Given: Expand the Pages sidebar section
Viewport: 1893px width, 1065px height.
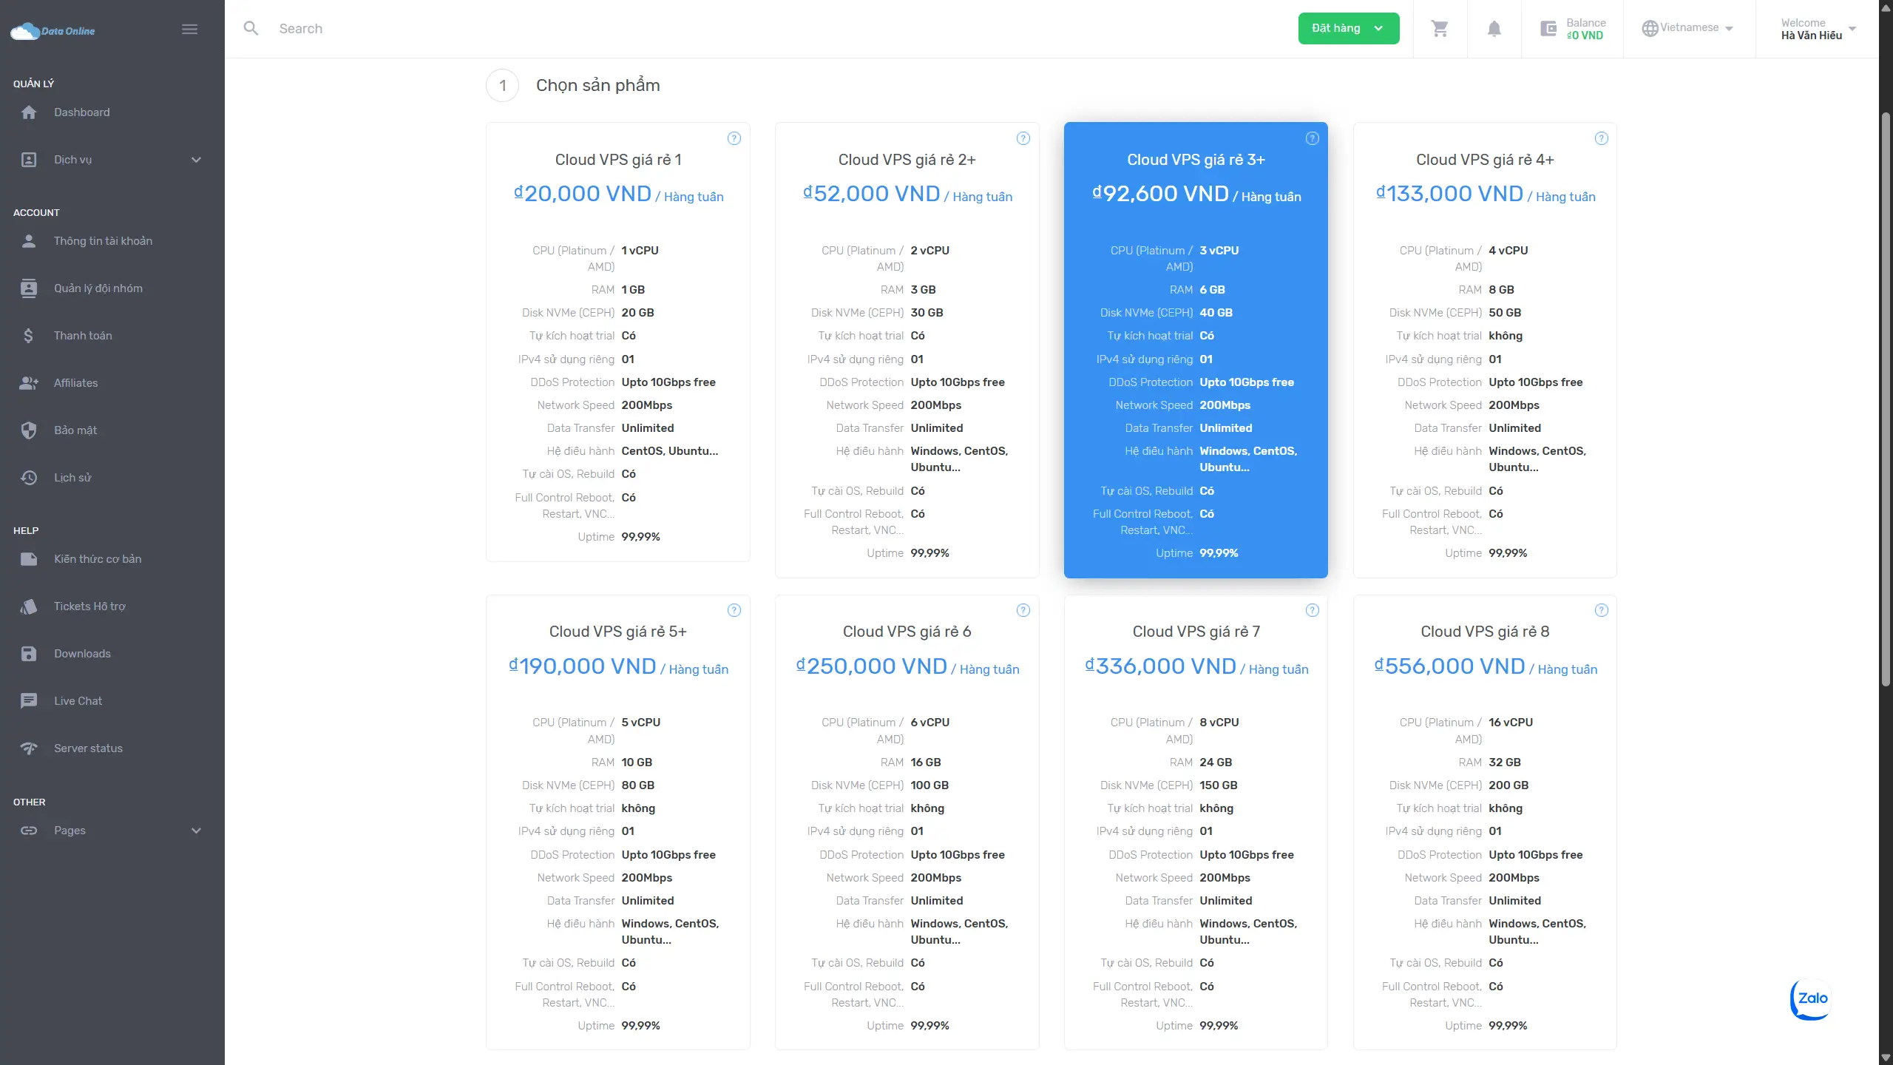Looking at the screenshot, I should coord(111,831).
